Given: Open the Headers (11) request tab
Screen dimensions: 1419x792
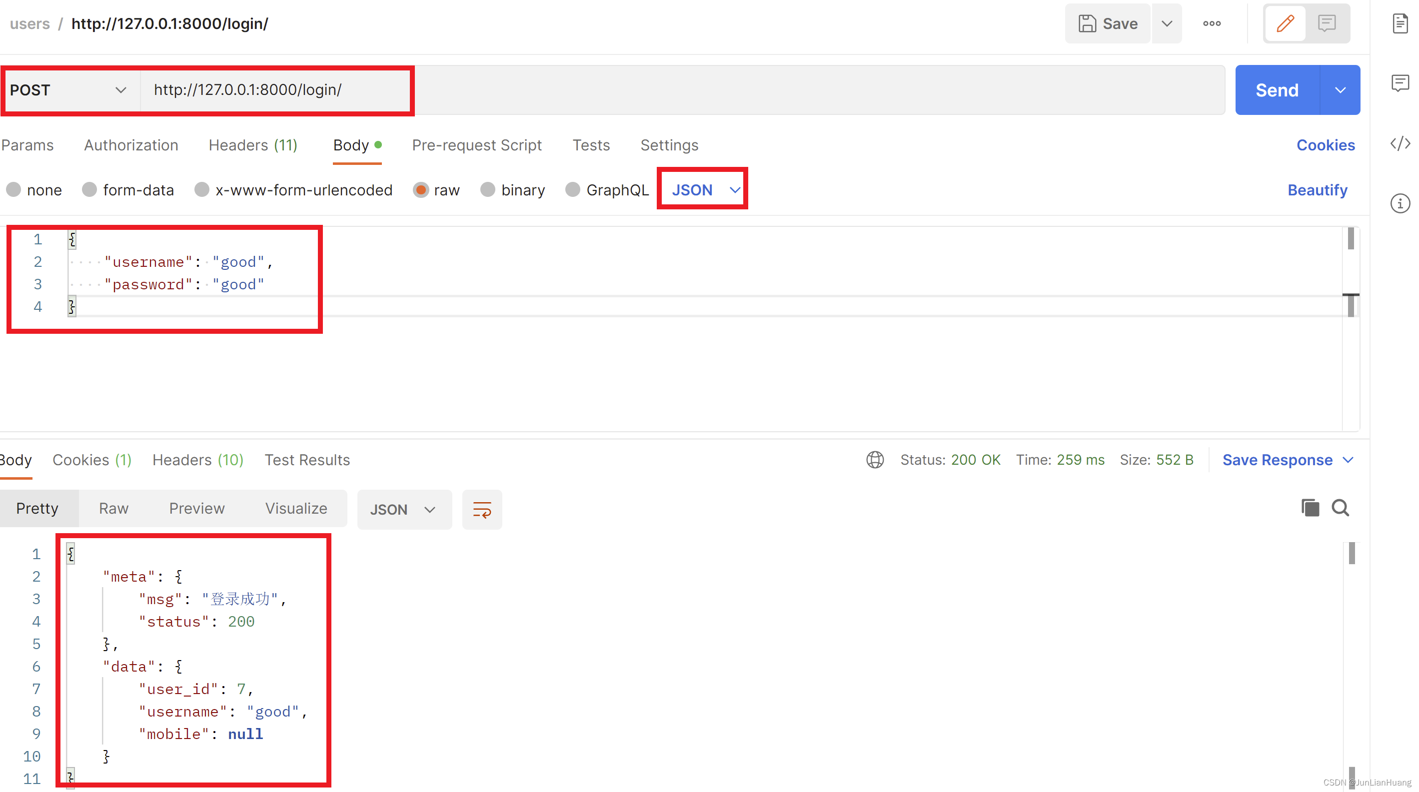Looking at the screenshot, I should point(253,145).
